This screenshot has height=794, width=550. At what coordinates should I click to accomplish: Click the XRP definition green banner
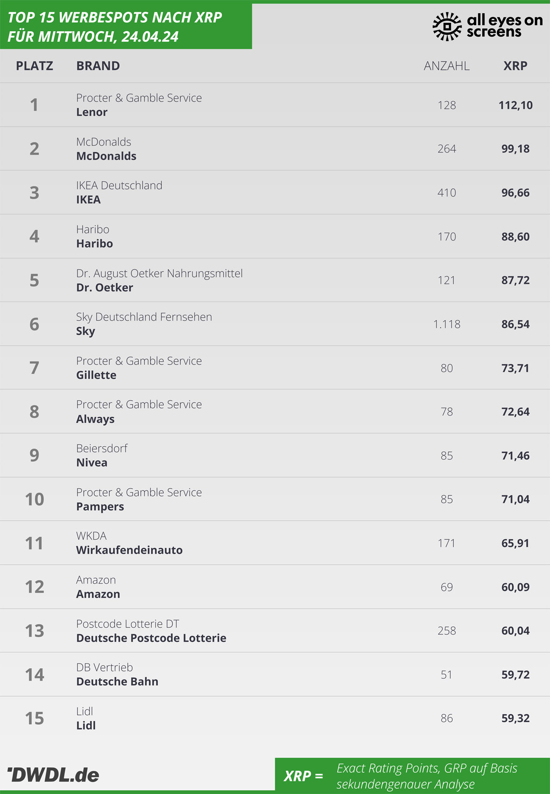pyautogui.click(x=412, y=774)
